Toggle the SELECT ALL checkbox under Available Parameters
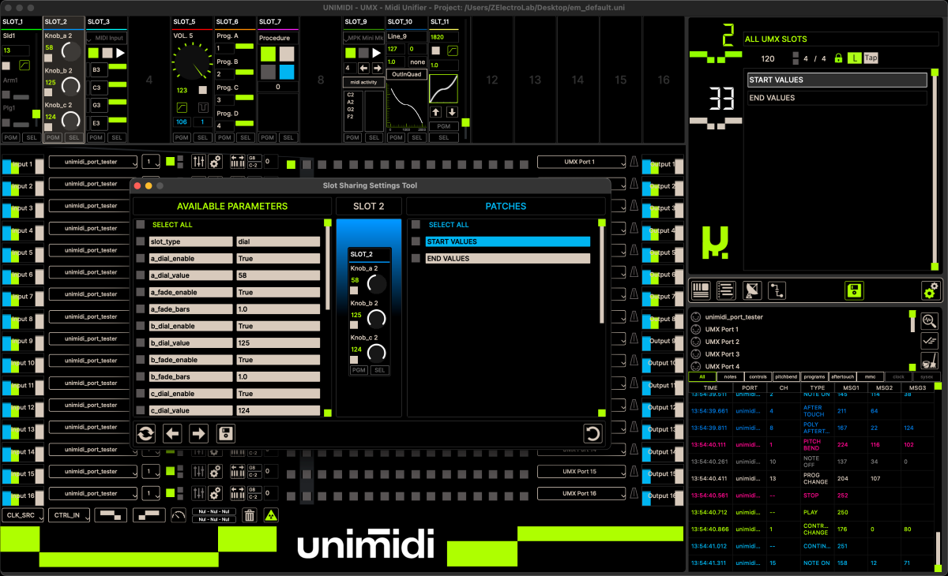This screenshot has height=576, width=948. tap(141, 225)
